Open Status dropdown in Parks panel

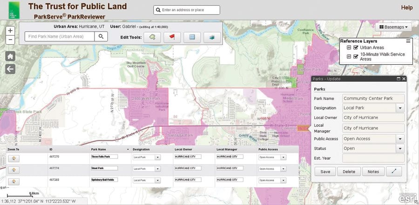[x=400, y=148]
